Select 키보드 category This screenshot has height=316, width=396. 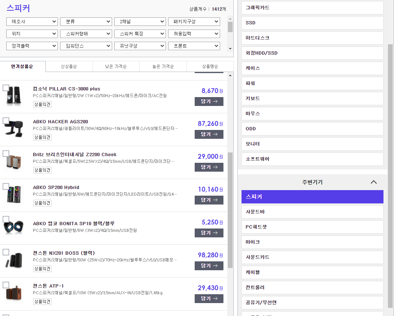point(312,98)
